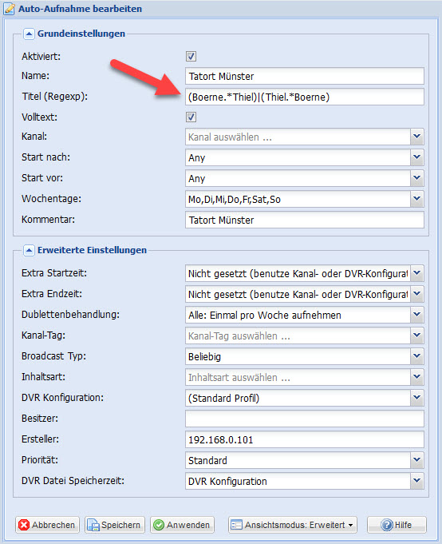This screenshot has width=442, height=544.
Task: Open the DVR Datei Speicherzeit dropdown
Action: tap(416, 481)
